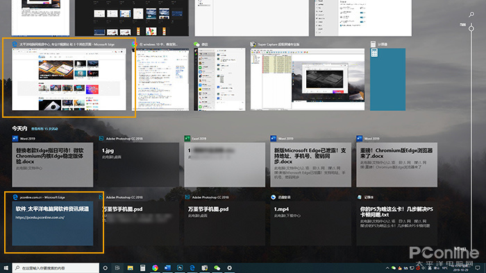Click the taskbar search input box

(x=56, y=268)
